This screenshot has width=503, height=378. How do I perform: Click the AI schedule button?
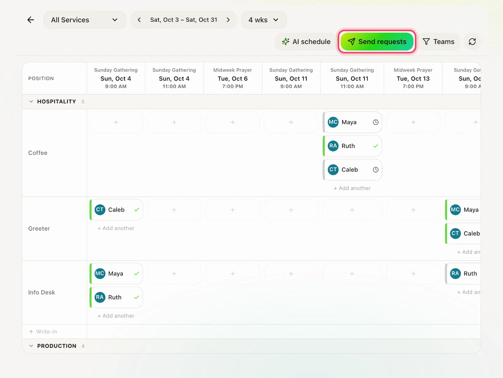pyautogui.click(x=306, y=41)
